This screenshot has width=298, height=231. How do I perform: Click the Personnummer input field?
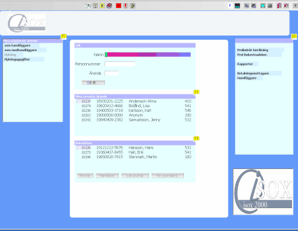coord(119,64)
